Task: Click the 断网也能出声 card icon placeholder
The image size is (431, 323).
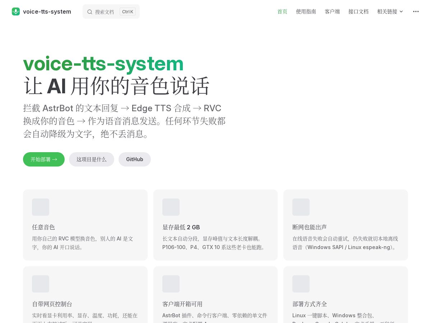Action: 301,207
